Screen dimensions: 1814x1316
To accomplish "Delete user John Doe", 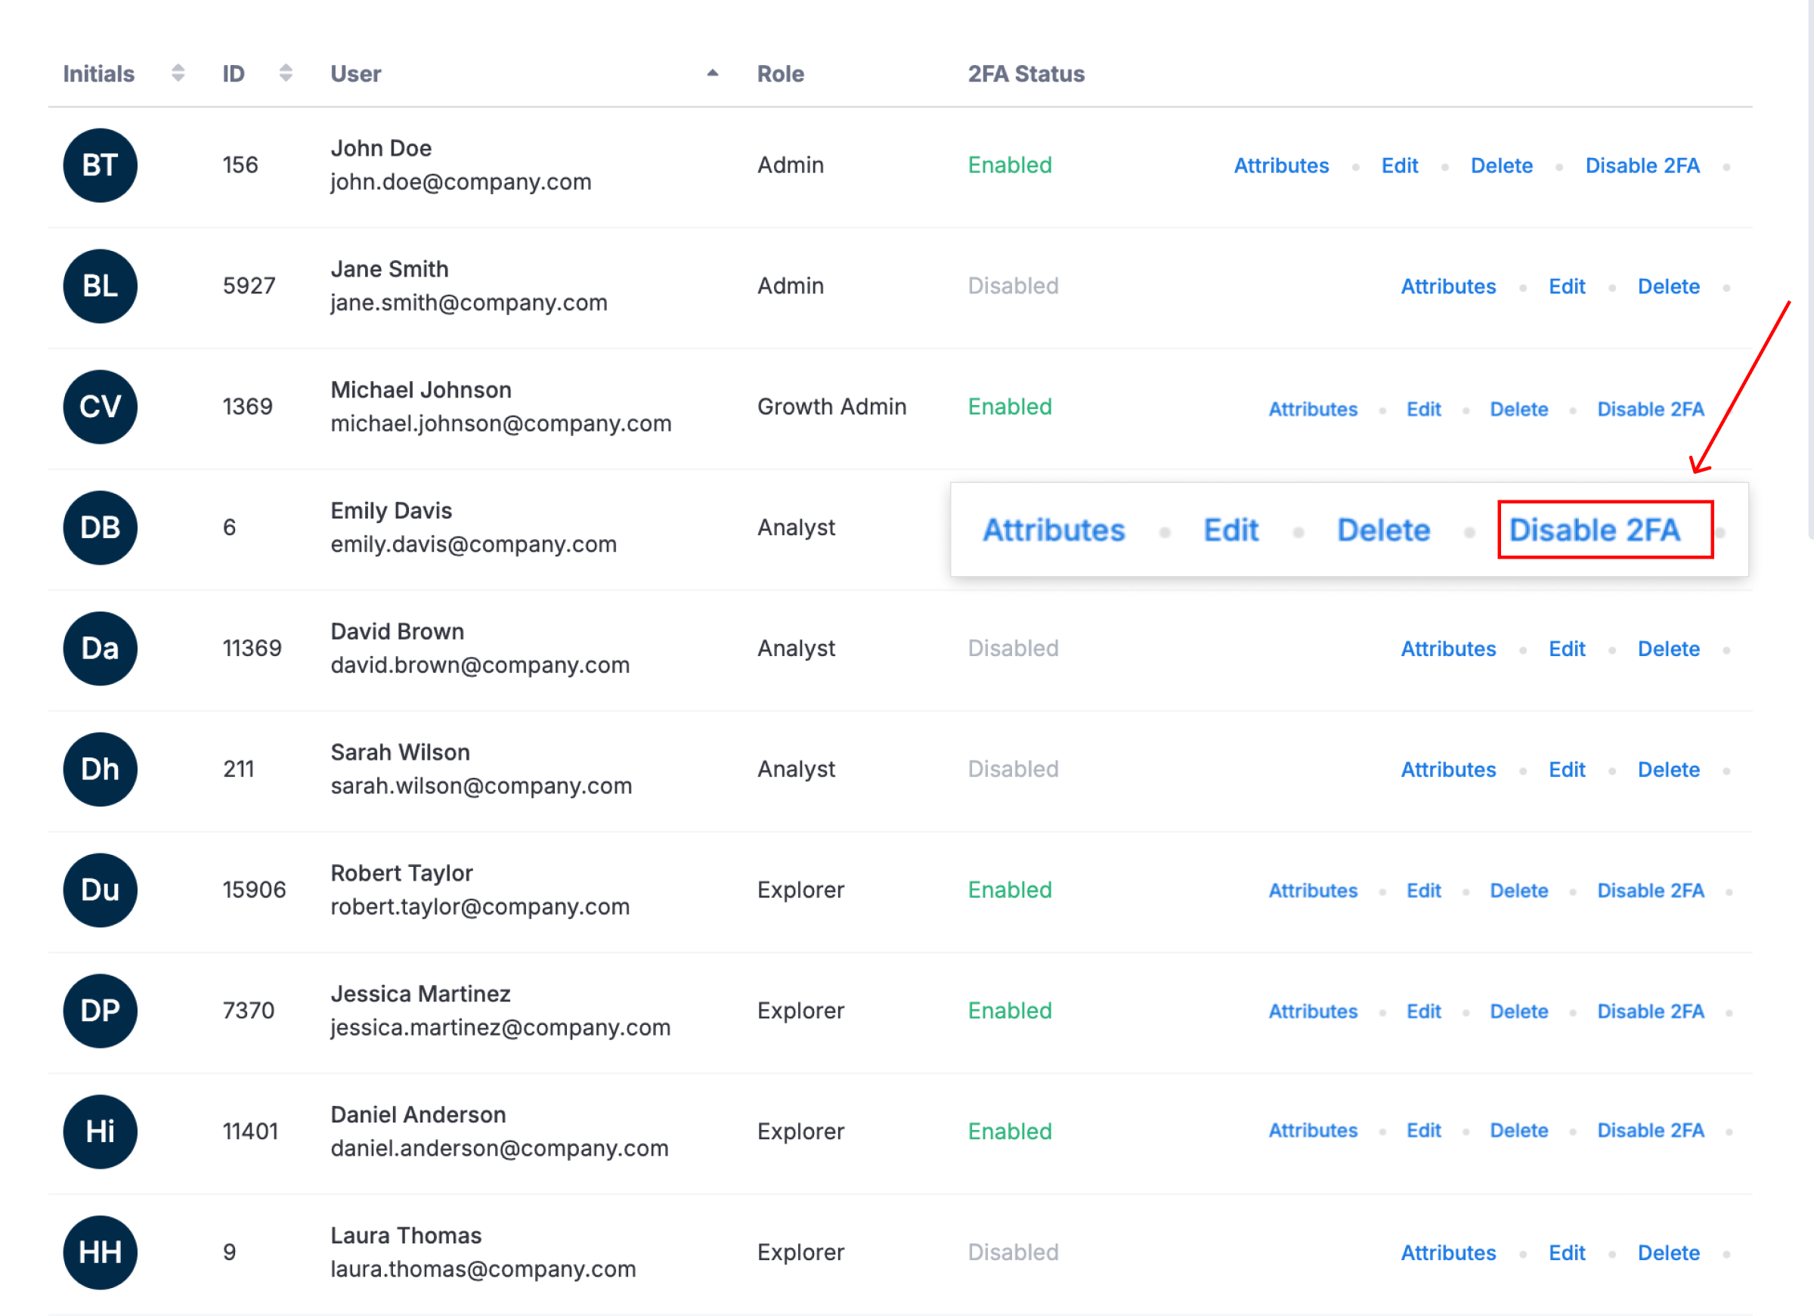I will [x=1502, y=166].
